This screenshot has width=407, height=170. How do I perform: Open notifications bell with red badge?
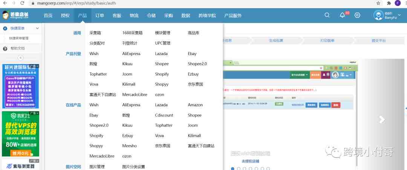click(342, 15)
